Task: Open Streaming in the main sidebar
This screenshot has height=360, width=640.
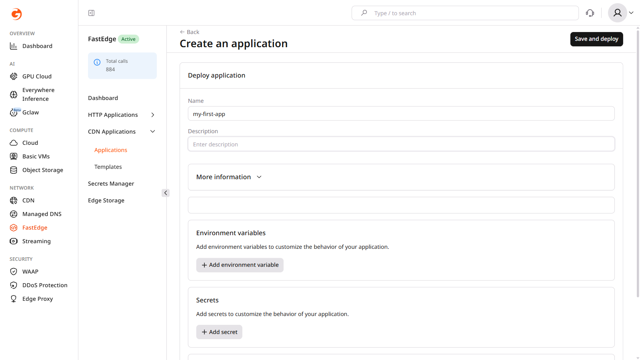Action: coord(36,241)
